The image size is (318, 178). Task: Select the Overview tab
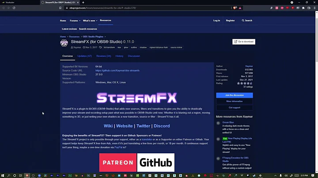pyautogui.click(x=68, y=56)
